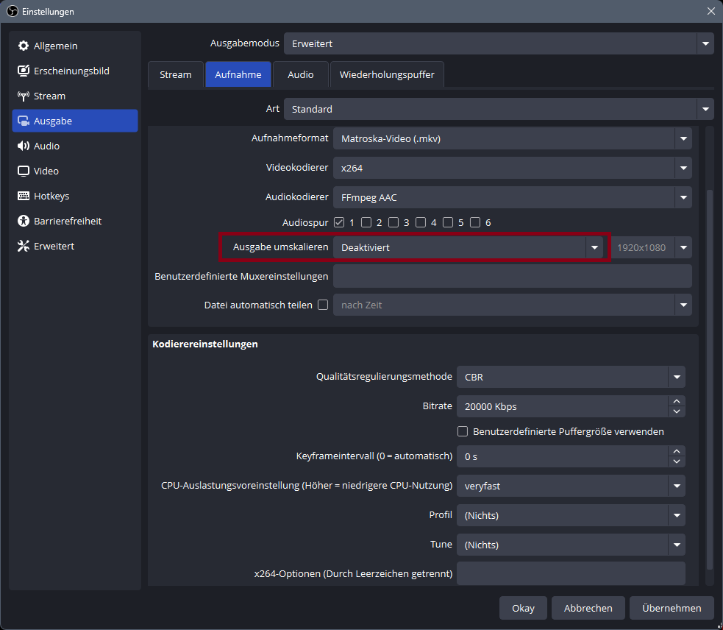The width and height of the screenshot is (723, 630).
Task: Open the Profil dropdown
Action: (571, 515)
